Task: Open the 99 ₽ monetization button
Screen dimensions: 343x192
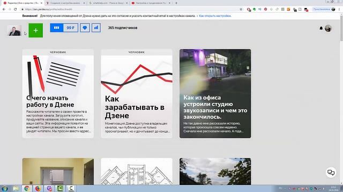Action: (71, 28)
